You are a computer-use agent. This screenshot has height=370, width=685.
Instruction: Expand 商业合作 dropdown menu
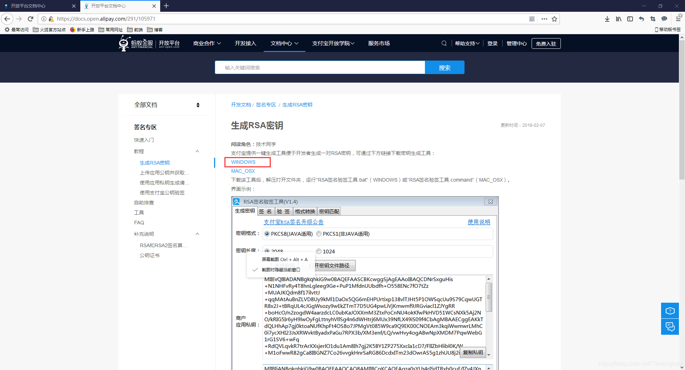click(207, 43)
